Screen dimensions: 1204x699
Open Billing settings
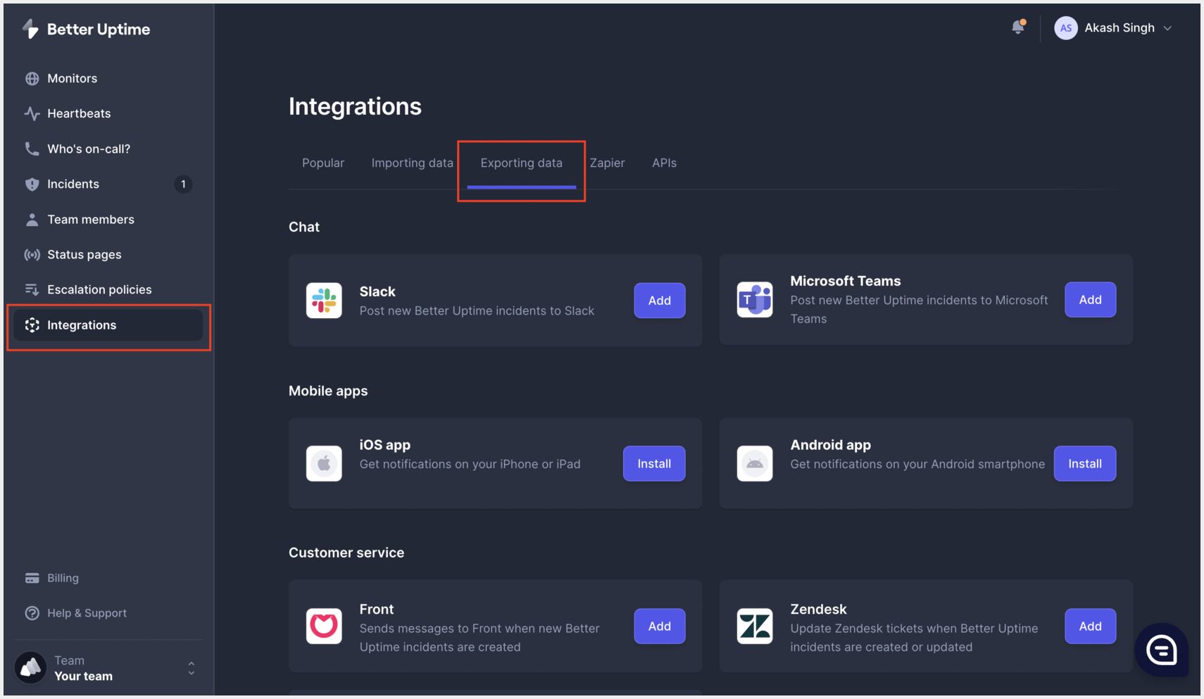point(62,577)
